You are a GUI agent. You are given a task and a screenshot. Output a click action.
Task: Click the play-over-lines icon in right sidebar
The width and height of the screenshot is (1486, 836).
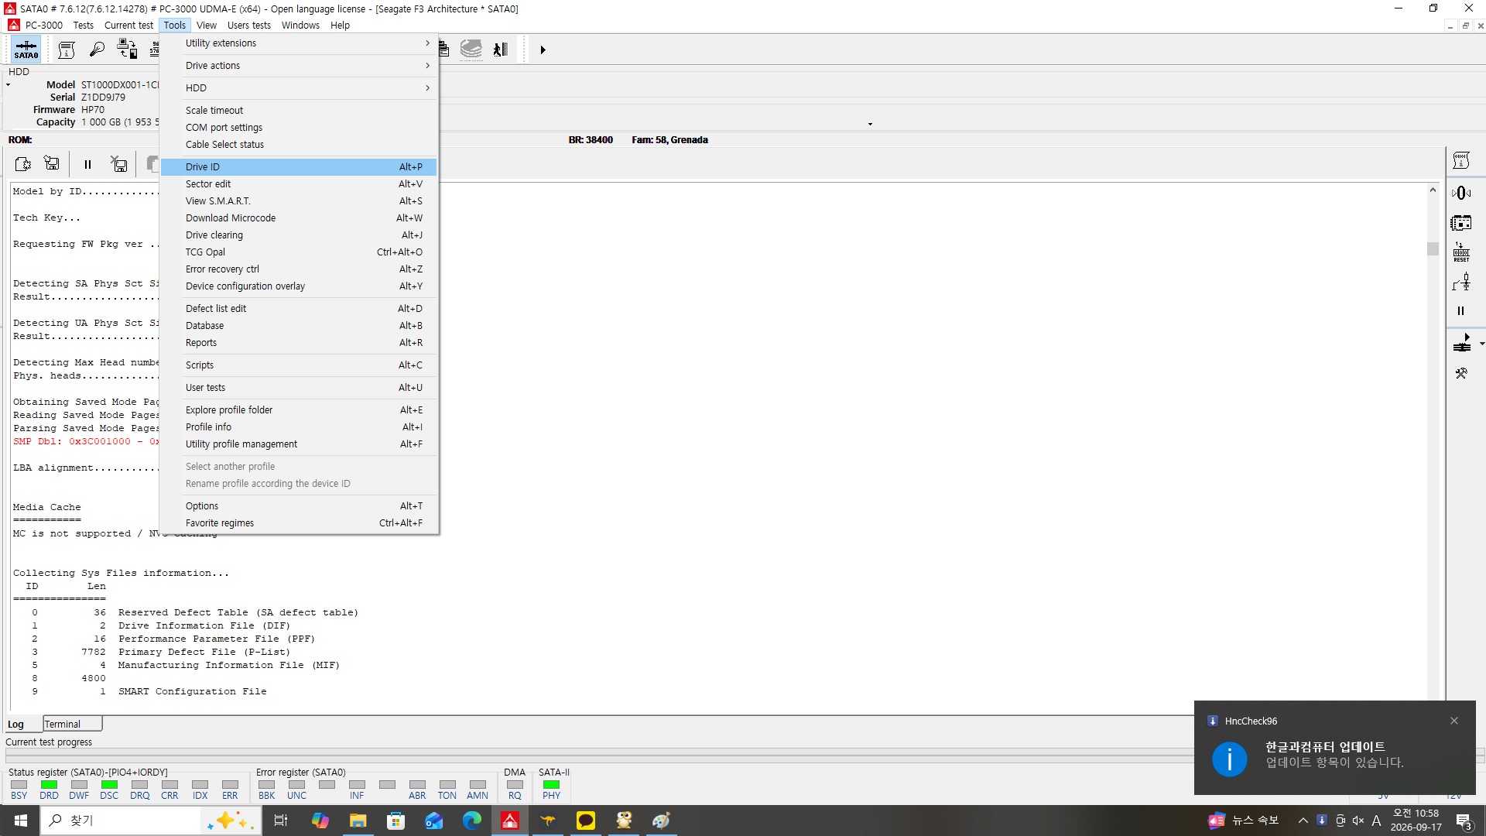click(1461, 343)
